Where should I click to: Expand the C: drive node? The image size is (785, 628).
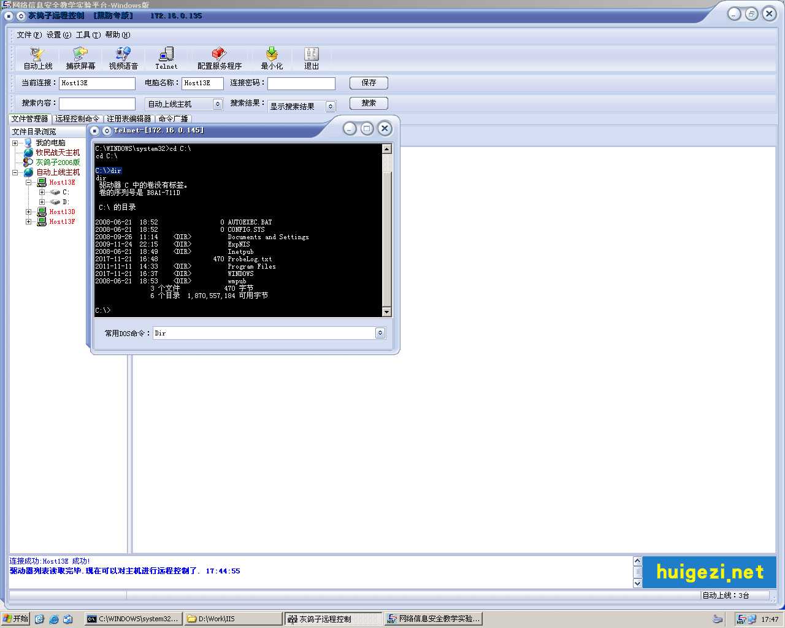click(42, 192)
